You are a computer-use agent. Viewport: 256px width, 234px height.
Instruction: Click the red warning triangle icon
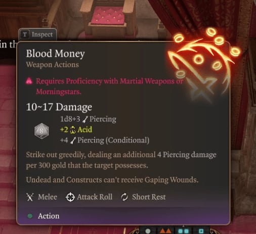tap(29, 81)
